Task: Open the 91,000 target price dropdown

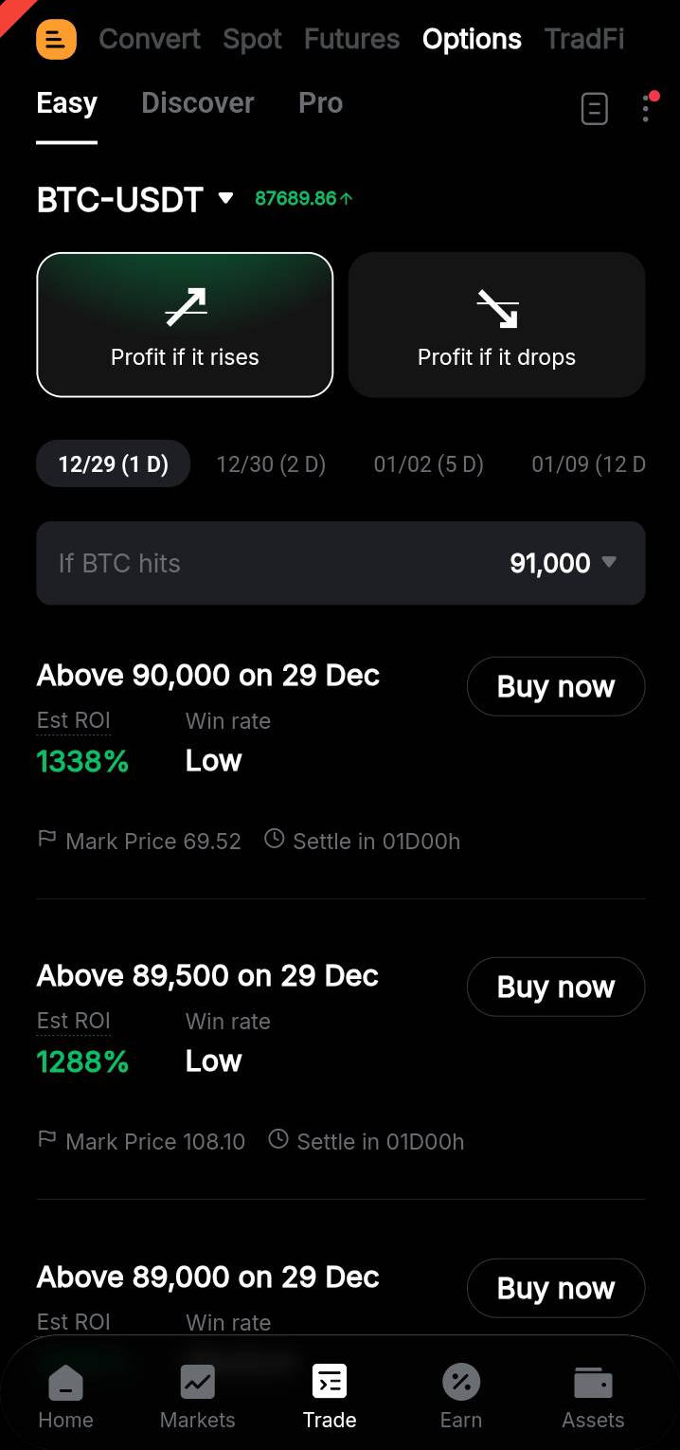Action: point(563,563)
